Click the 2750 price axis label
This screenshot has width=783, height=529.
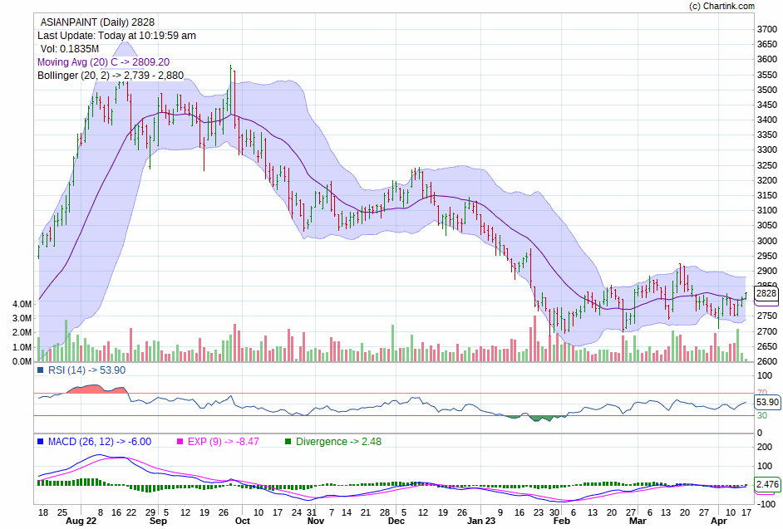pyautogui.click(x=767, y=316)
